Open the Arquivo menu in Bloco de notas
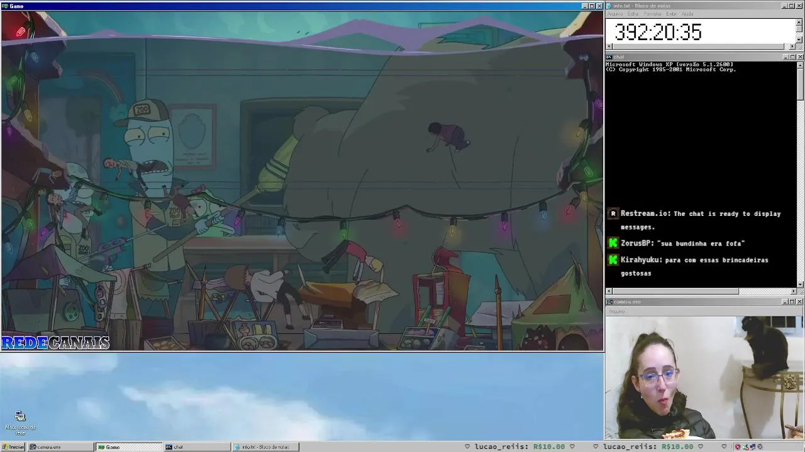The image size is (805, 452). [x=615, y=14]
